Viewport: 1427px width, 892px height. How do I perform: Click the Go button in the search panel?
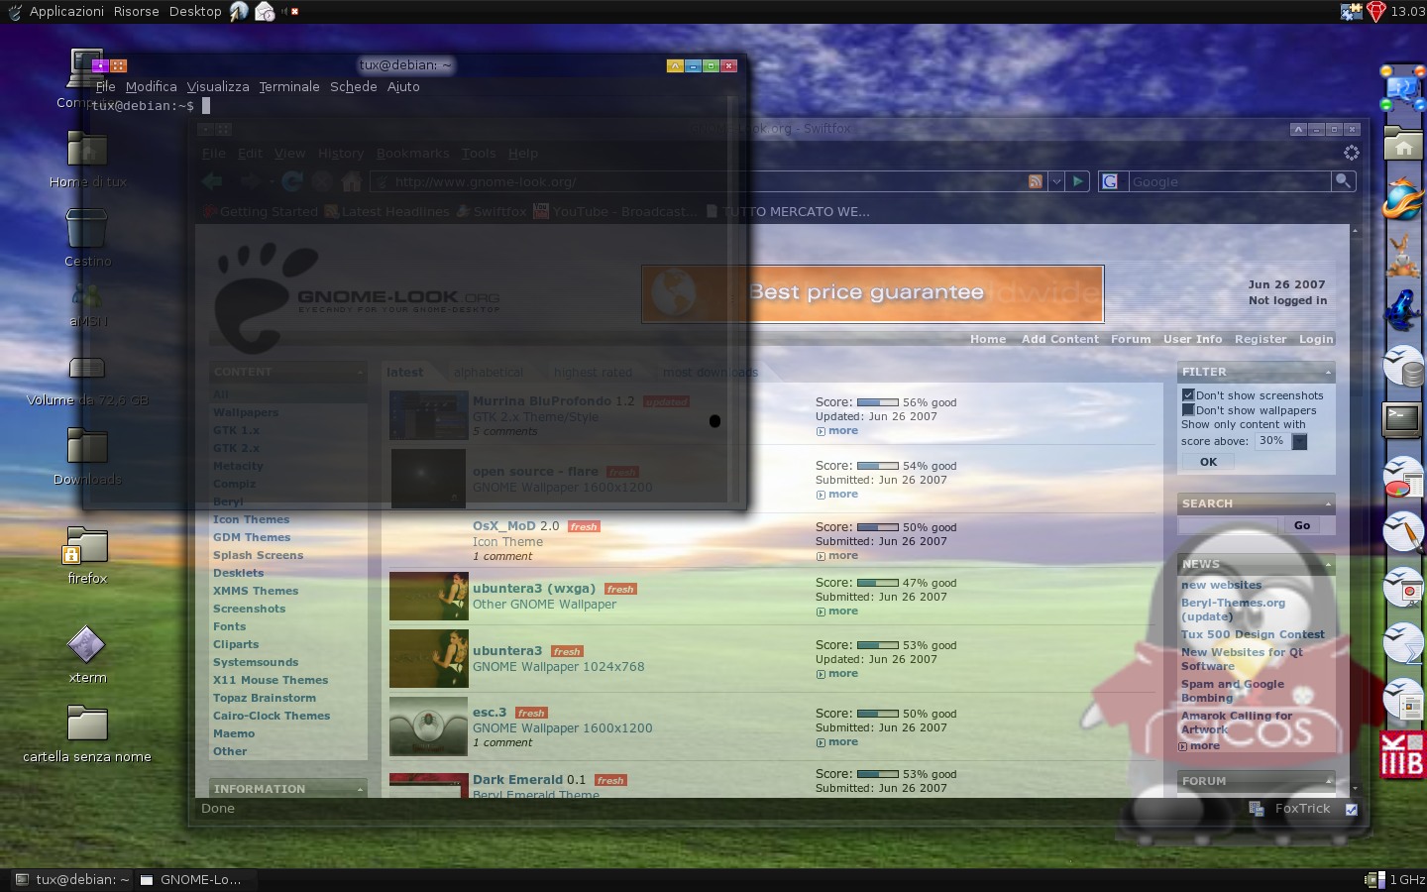click(1302, 525)
